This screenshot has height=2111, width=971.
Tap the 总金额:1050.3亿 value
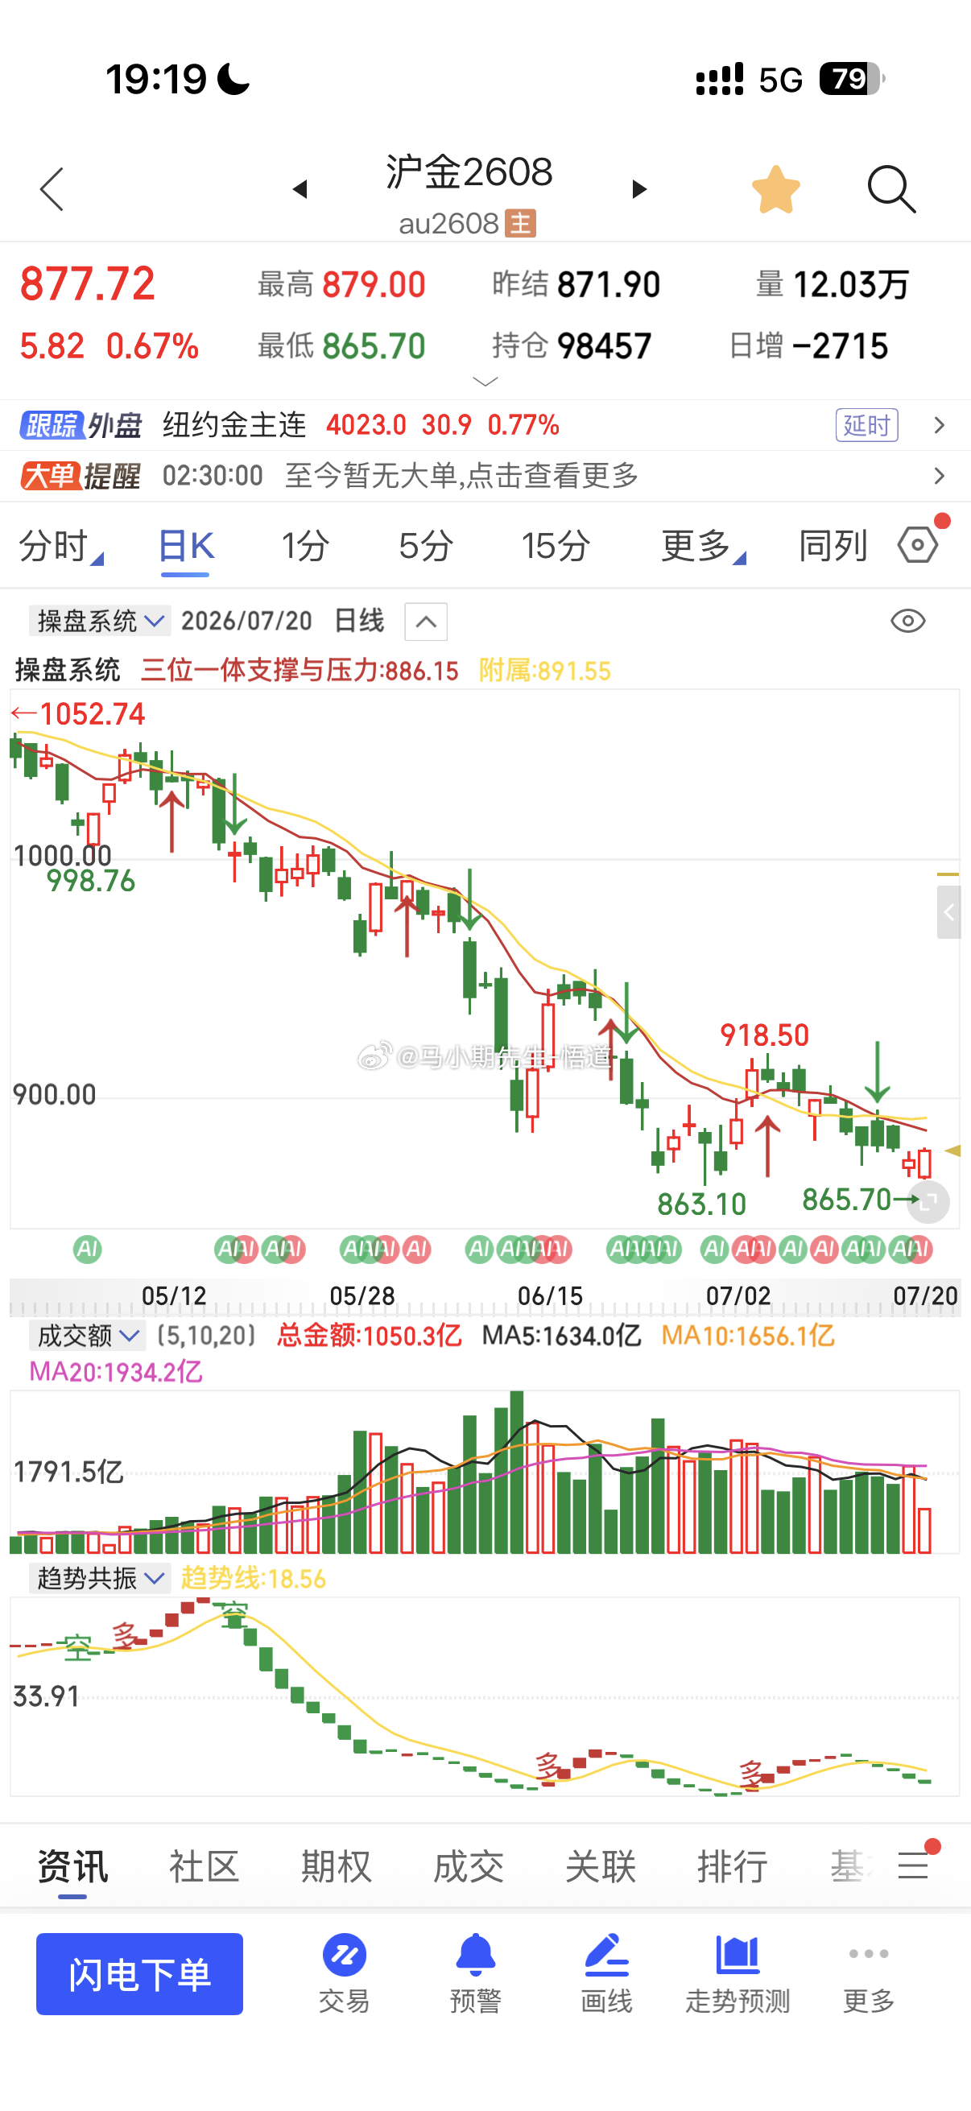[370, 1336]
